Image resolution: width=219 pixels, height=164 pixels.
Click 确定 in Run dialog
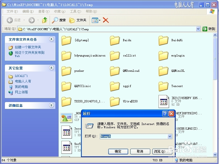point(118,151)
